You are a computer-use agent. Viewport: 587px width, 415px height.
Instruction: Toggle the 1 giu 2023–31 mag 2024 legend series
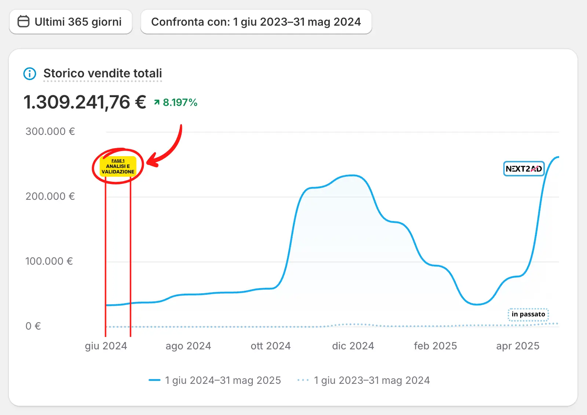click(371, 380)
